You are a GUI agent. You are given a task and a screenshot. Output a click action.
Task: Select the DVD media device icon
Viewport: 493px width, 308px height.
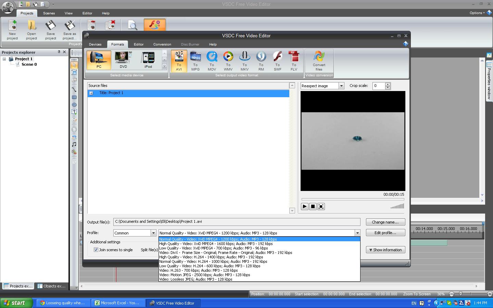(x=123, y=60)
